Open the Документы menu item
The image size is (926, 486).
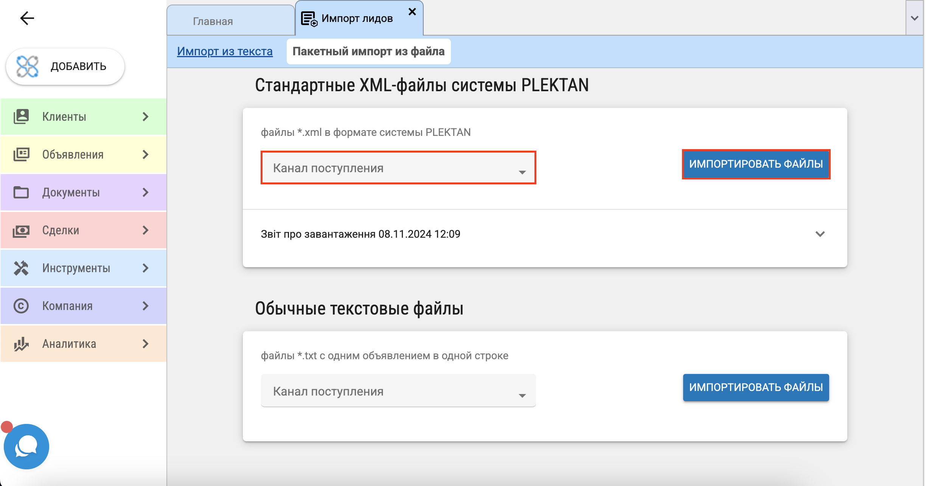click(x=83, y=192)
